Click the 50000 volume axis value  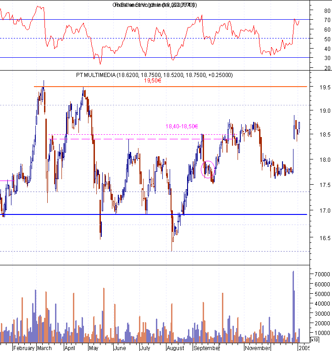pos(322,294)
